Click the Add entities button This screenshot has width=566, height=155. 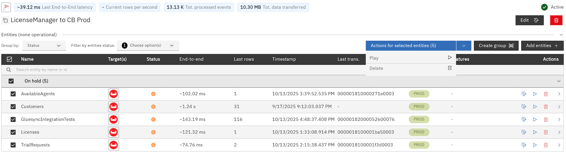pyautogui.click(x=542, y=46)
